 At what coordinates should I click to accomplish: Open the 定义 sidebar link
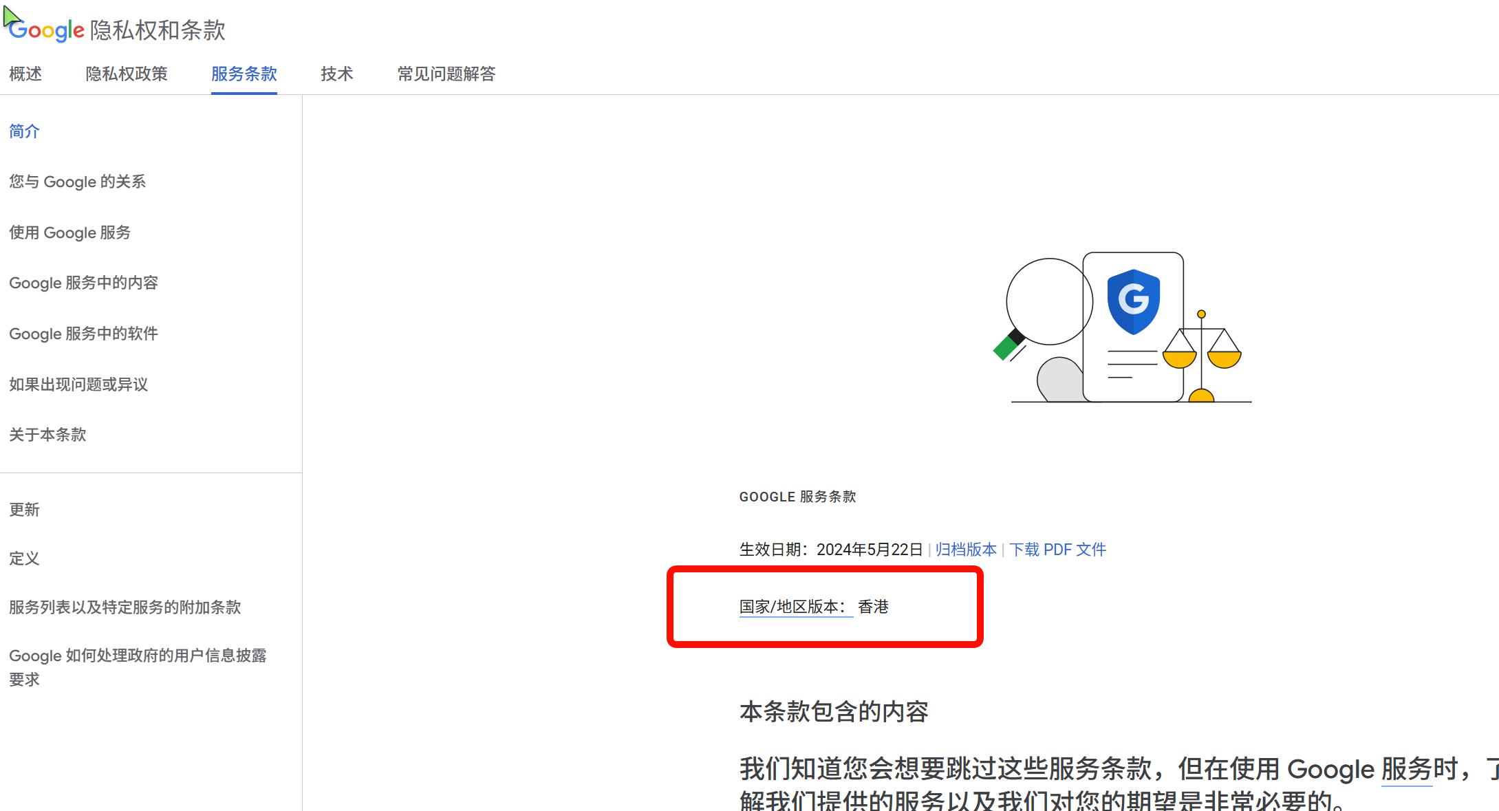pos(24,559)
